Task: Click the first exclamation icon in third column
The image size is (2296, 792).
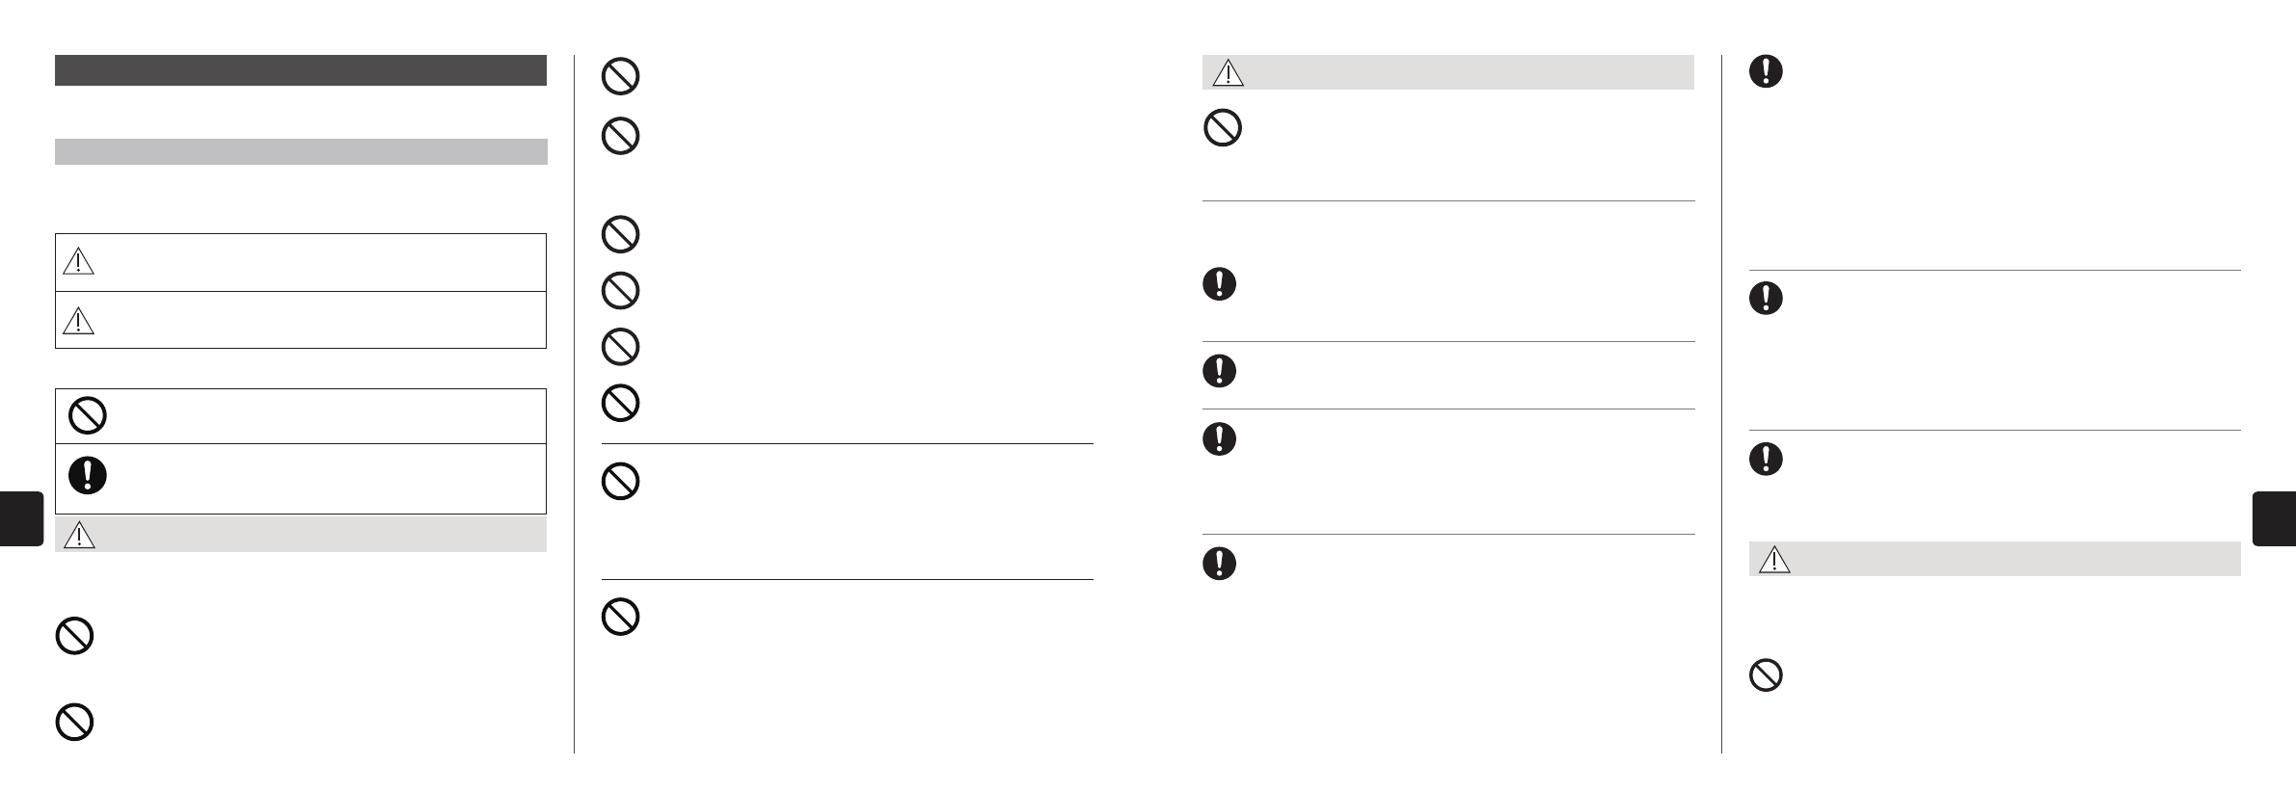Action: coord(1220,283)
